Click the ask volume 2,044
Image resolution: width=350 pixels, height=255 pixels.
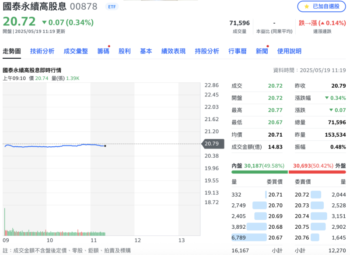pos(339,195)
